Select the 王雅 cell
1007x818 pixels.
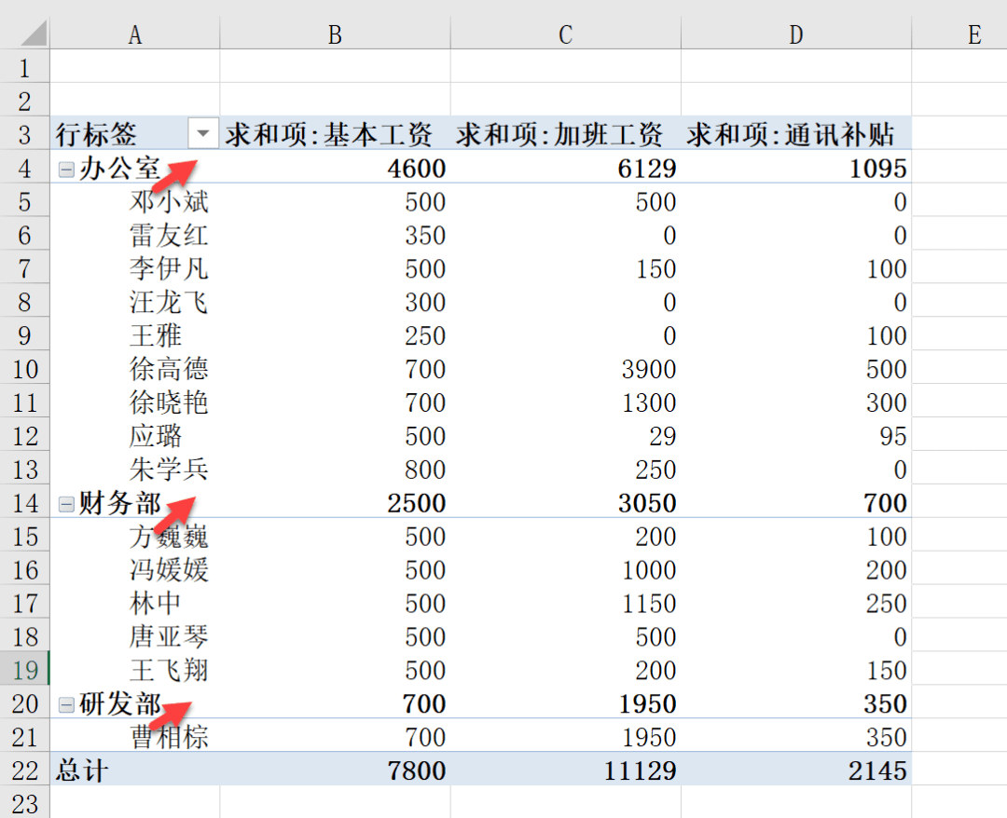[x=135, y=334]
